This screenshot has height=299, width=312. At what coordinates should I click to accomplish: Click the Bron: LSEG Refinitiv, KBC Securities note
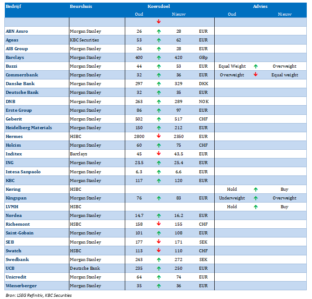38,295
